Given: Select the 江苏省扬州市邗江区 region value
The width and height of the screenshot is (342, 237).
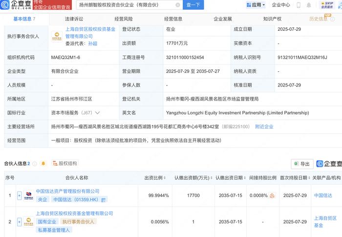Looking at the screenshot, I should (71, 99).
